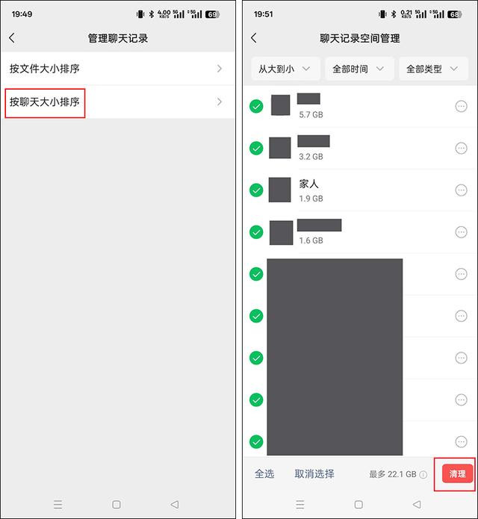Tap the recent apps icon in the left phone navigation bar
This screenshot has height=519, width=478.
click(58, 504)
